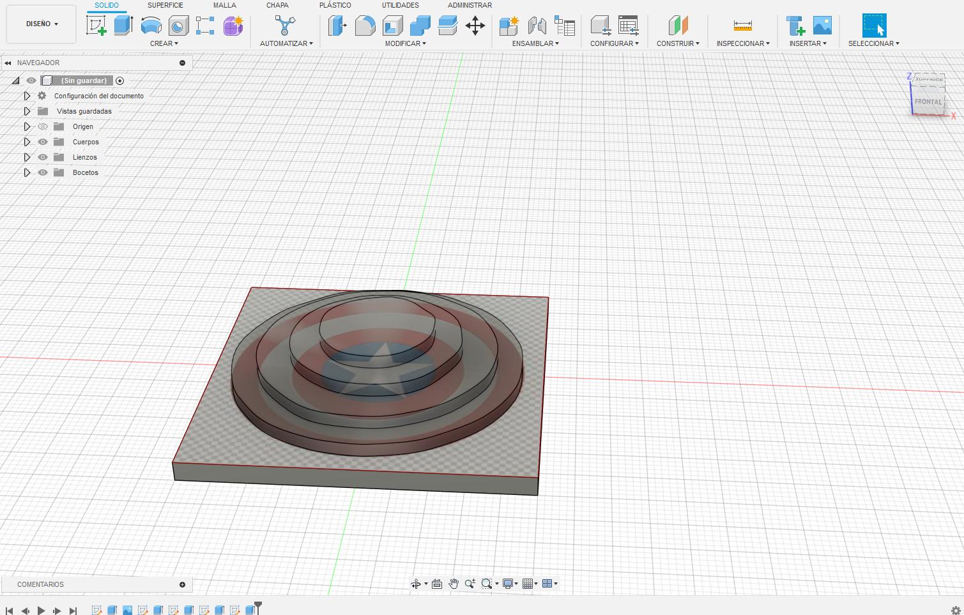Collapse the NAVEGADOR panel

(x=8, y=63)
